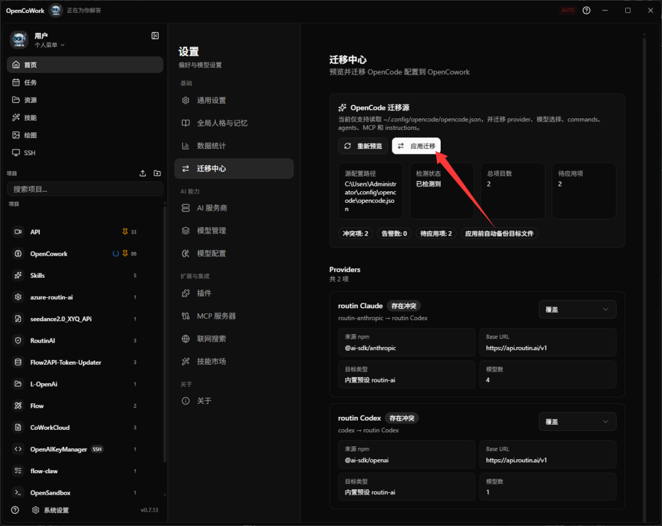Screen dimensions: 662x526
Task: Select L-OpenAi project
Action: [85, 384]
